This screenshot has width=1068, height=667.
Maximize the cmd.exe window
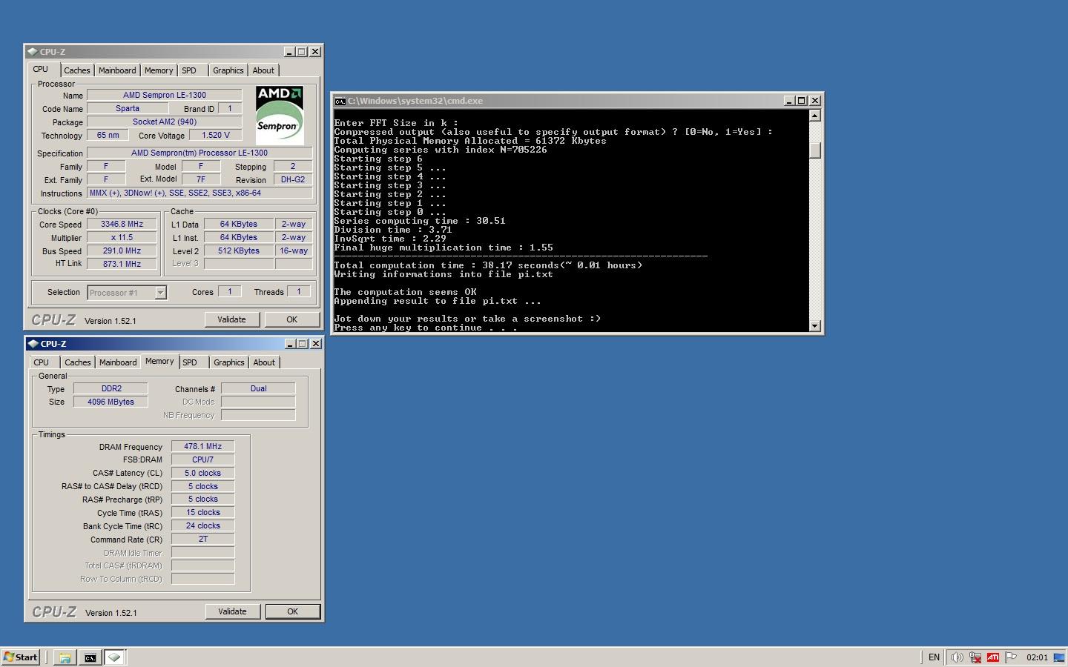(x=802, y=101)
